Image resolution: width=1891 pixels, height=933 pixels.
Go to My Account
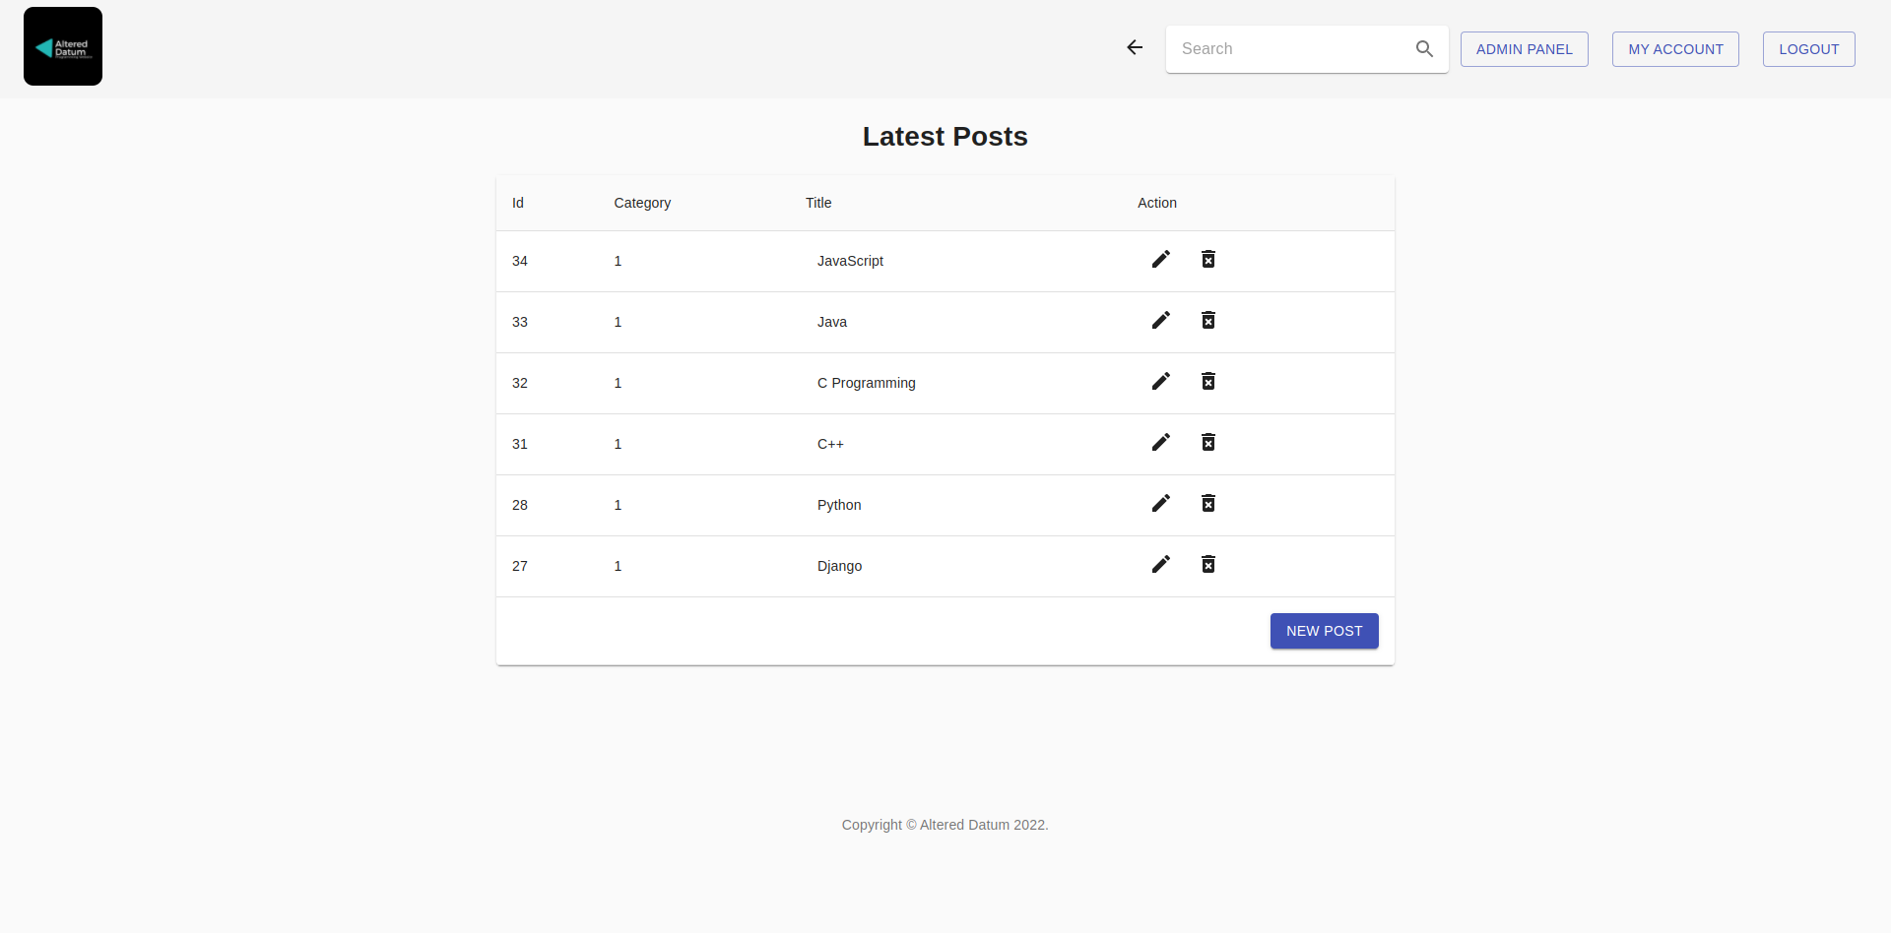tap(1674, 49)
